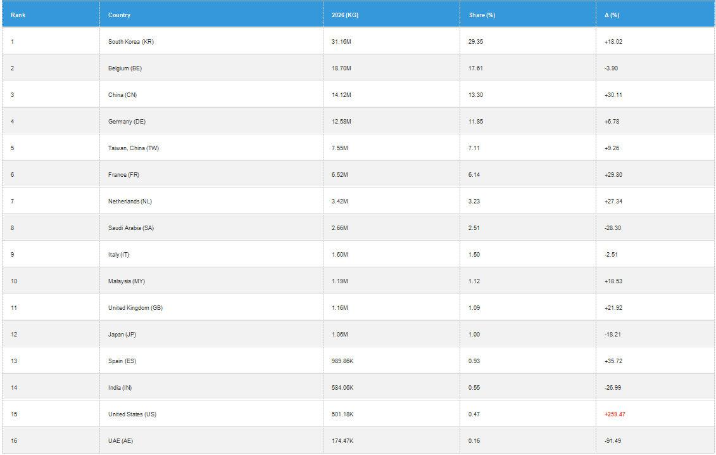The height and width of the screenshot is (455, 716).
Task: Click the 29.35 share value
Action: 476,42
